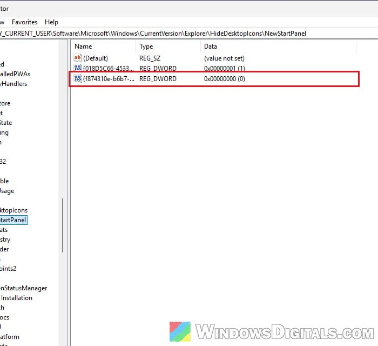Select the ats key in the tree

tap(4, 230)
